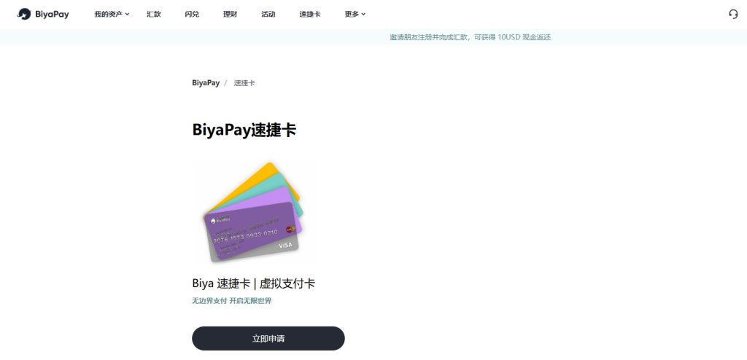Expand the 更多 dropdown menu
This screenshot has height=360, width=747.
(355, 15)
